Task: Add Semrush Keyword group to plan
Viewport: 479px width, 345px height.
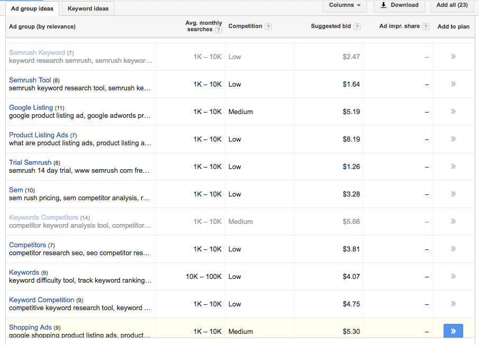Action: pyautogui.click(x=453, y=57)
